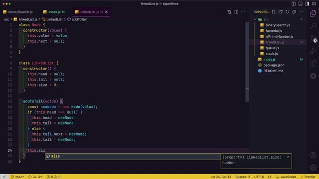
Task: Open errors and warnings count in status bar
Action: pos(53,177)
